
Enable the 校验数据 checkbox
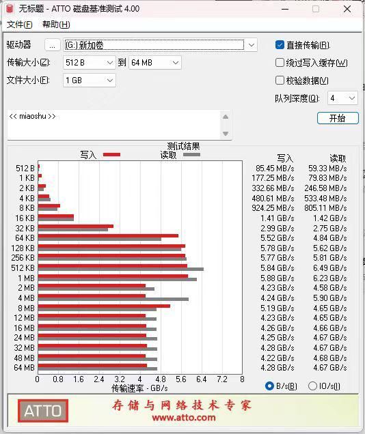pos(280,81)
